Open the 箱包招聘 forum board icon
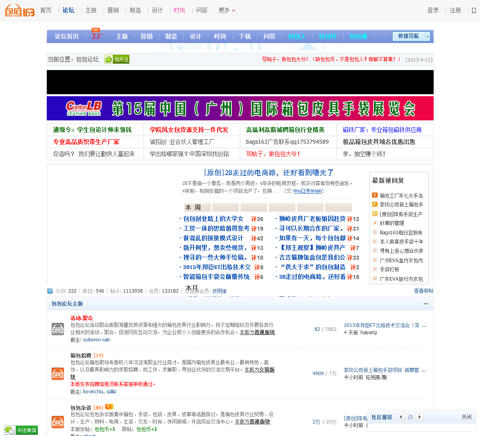 58,374
